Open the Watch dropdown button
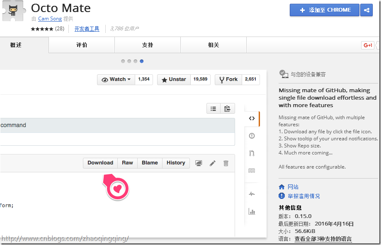381x245 pixels. tap(116, 80)
